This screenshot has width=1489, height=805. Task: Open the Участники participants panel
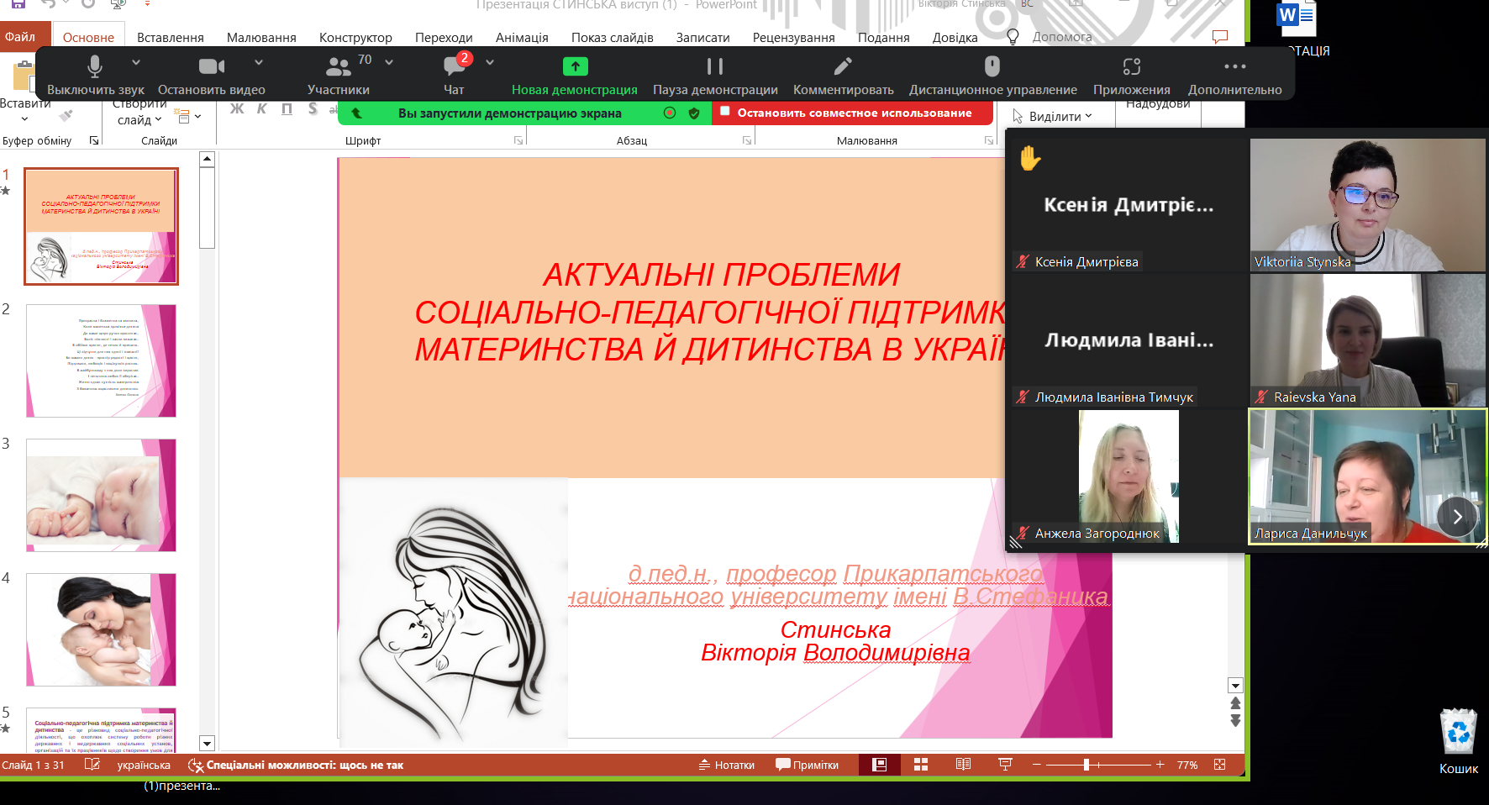pyautogui.click(x=339, y=66)
